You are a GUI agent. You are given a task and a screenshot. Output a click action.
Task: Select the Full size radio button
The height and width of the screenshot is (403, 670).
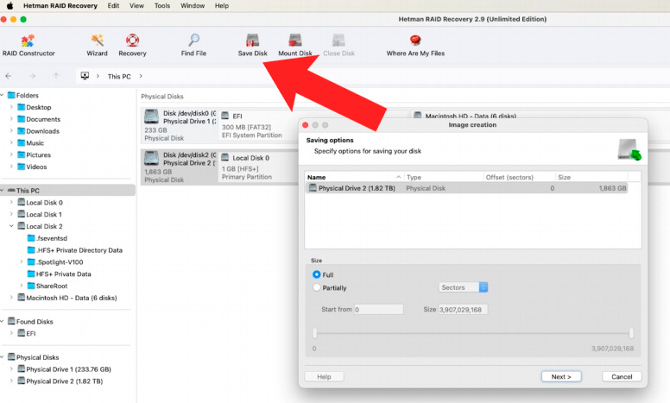(317, 274)
